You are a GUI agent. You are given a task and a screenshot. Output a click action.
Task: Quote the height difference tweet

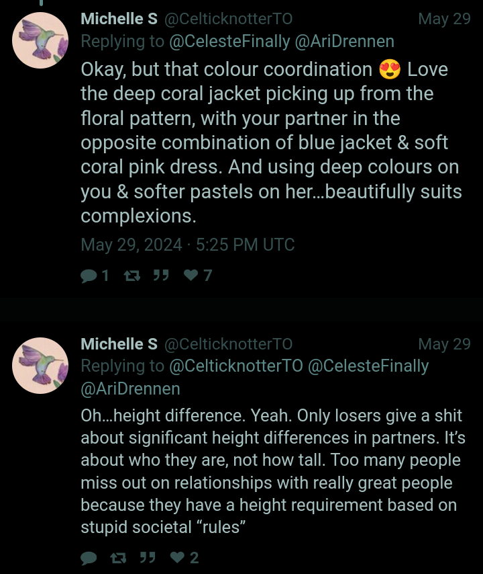pos(148,558)
